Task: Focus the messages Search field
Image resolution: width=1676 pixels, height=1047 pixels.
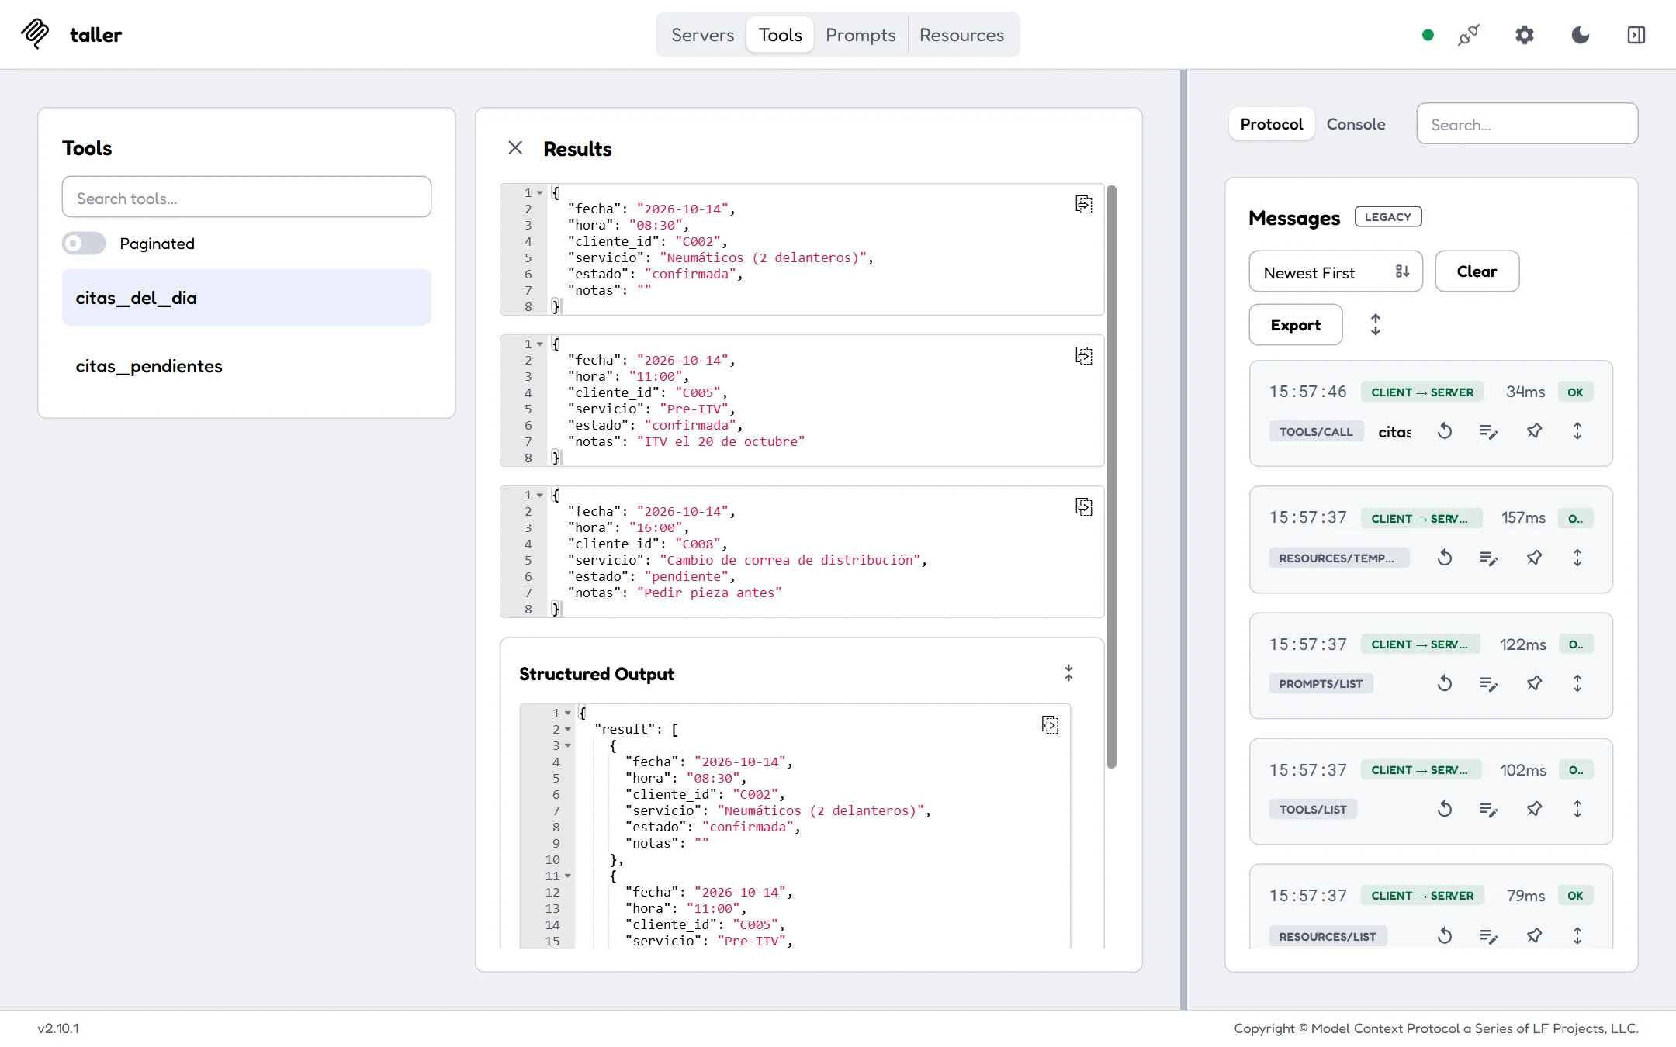Action: tap(1527, 124)
